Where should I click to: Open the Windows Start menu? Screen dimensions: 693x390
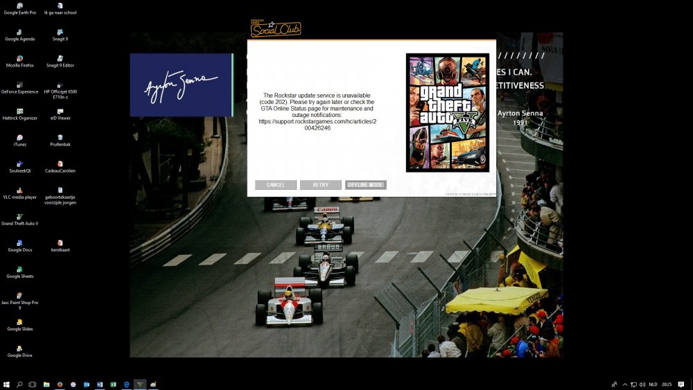(6, 384)
